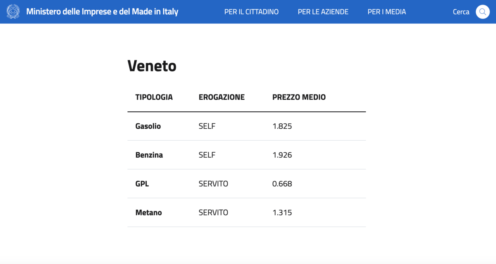Screen dimensions: 496x264
Task: Click SERVITO in the GPL row
Action: pos(213,184)
